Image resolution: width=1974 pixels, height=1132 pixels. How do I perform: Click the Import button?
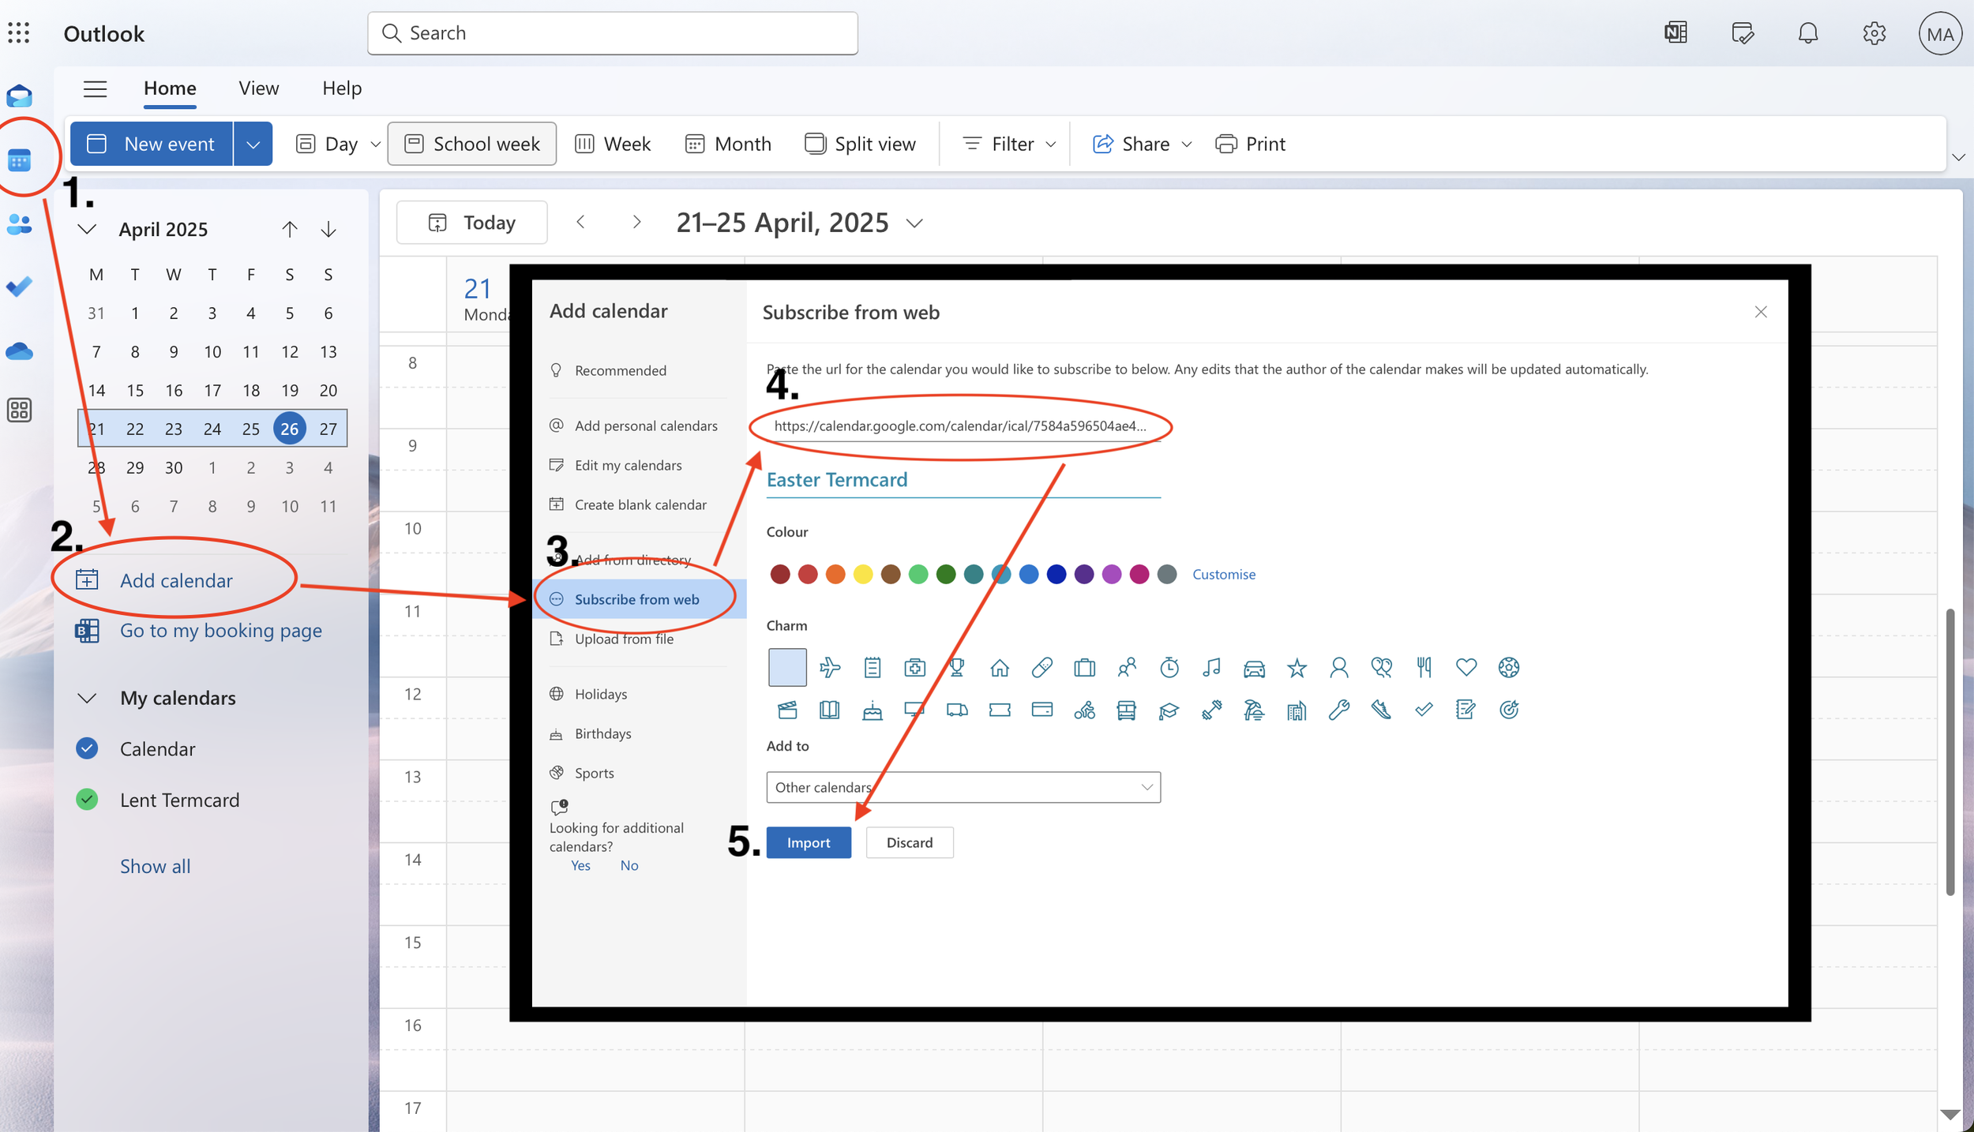click(x=809, y=842)
